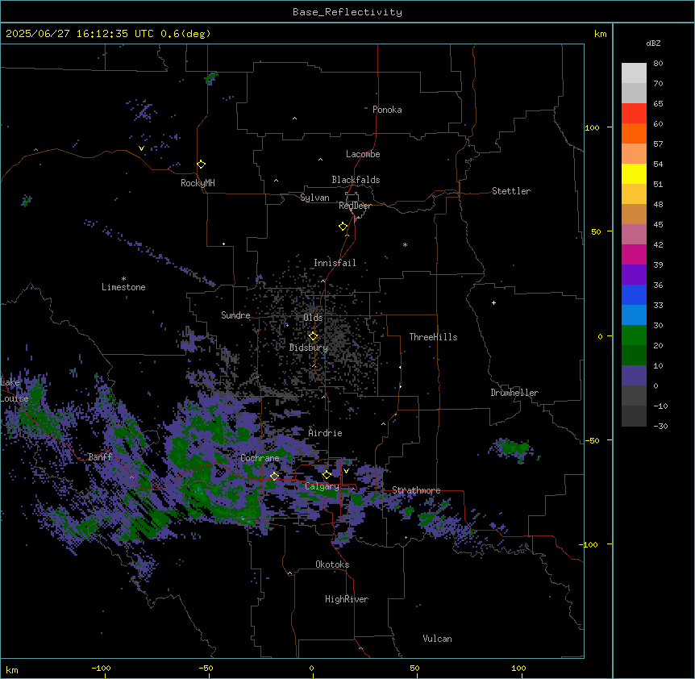The width and height of the screenshot is (695, 679).
Task: Click the -100 tick on bottom axis
Action: (101, 668)
